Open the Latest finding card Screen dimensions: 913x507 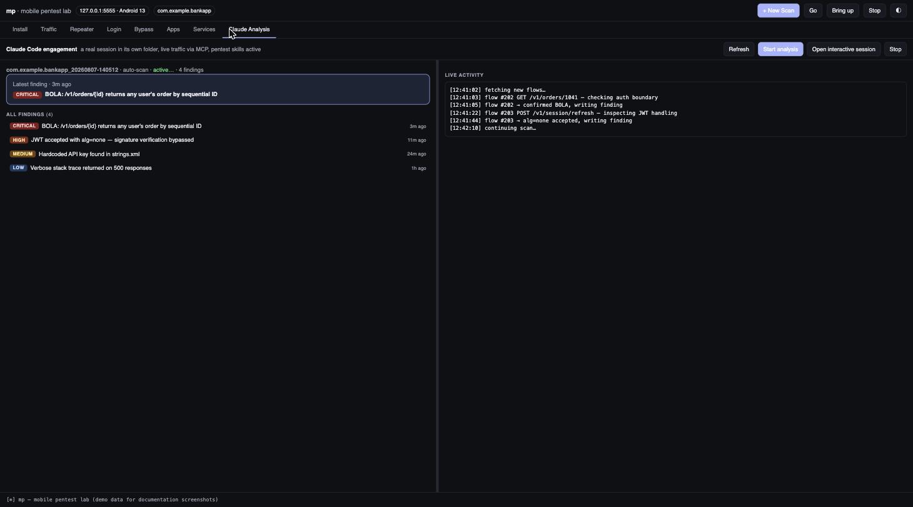click(218, 89)
